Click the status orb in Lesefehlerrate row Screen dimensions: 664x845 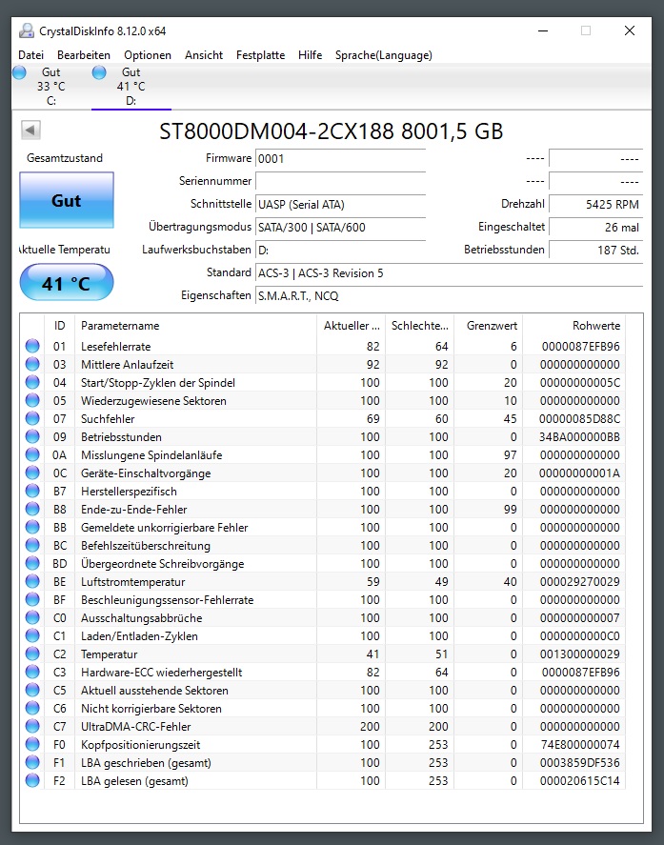(x=32, y=346)
